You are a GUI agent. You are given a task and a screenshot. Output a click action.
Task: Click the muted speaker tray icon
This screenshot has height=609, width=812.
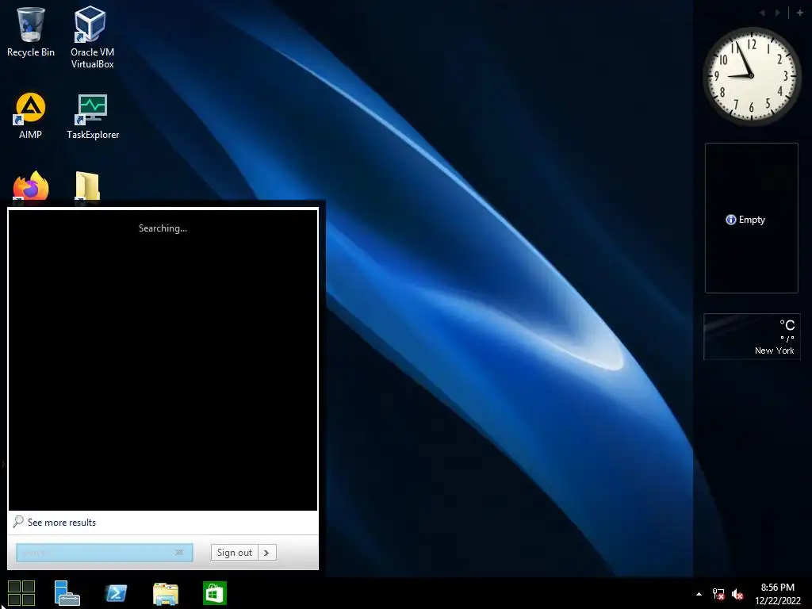(737, 594)
